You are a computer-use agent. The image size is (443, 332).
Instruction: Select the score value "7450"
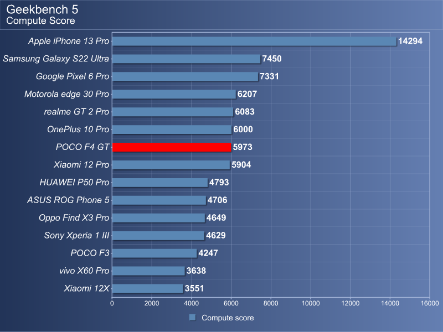(272, 59)
